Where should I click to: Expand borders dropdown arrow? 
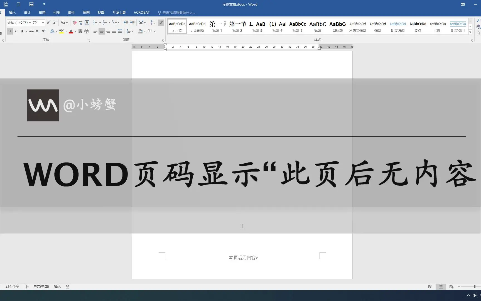[154, 31]
